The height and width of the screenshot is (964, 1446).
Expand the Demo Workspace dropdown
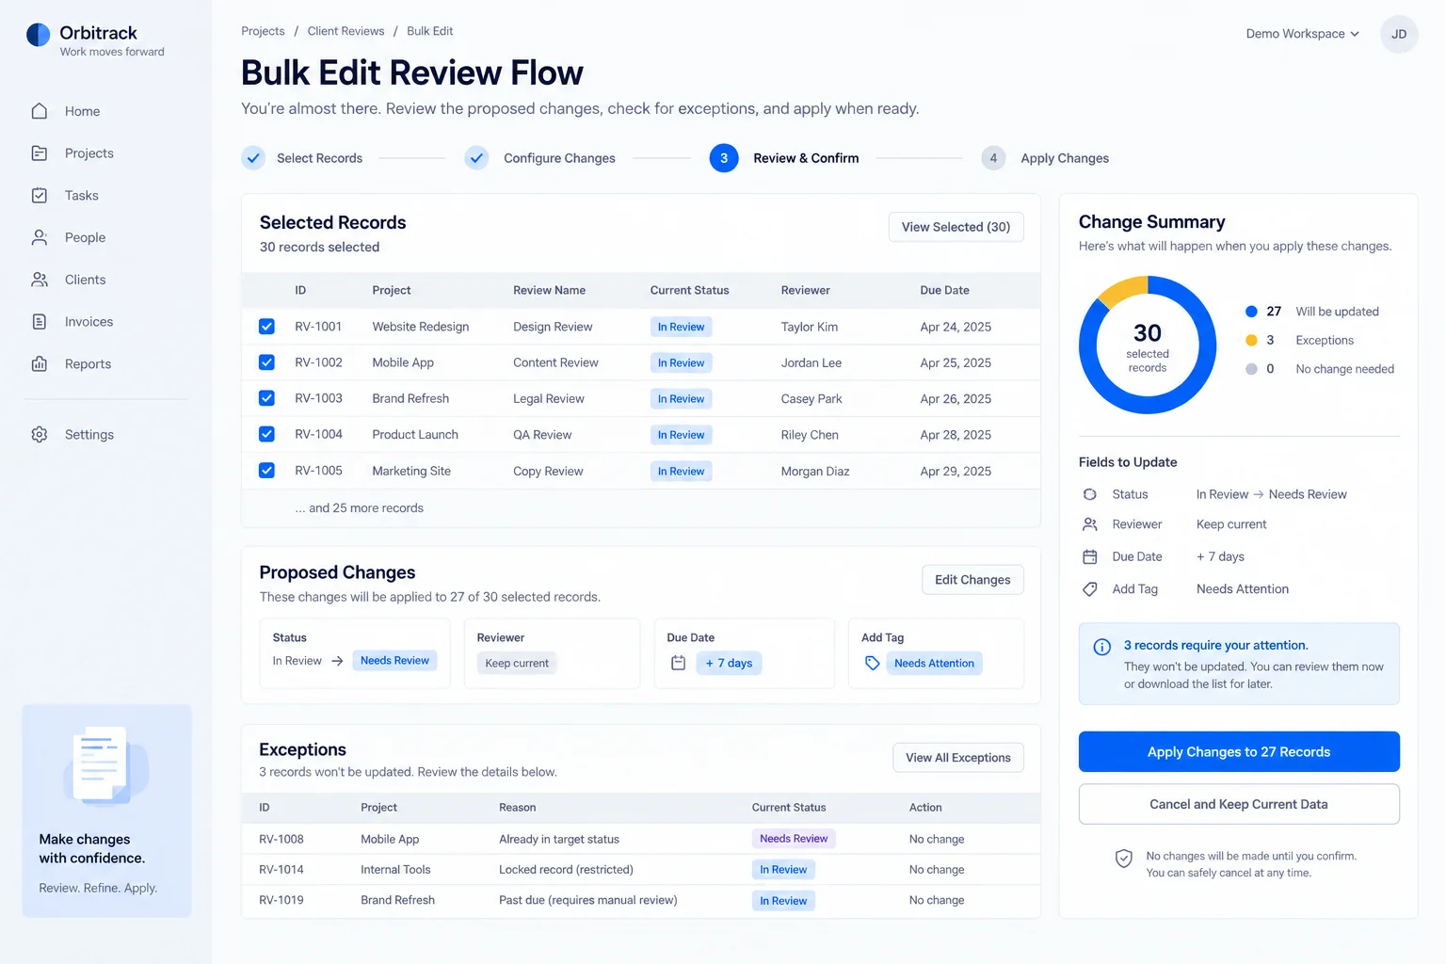coord(1302,34)
